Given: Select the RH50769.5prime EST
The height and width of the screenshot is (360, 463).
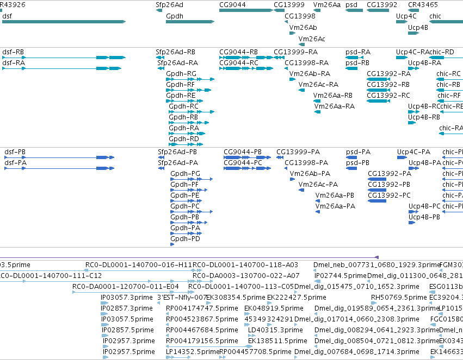Looking at the screenshot, I should [374, 303].
